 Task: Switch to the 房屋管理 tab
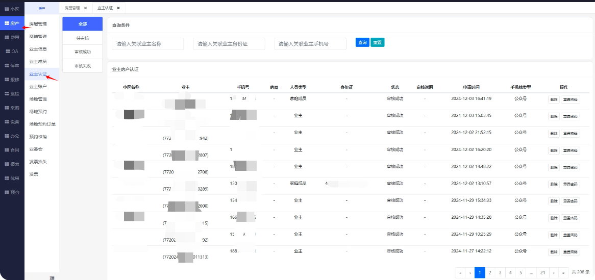(72, 8)
